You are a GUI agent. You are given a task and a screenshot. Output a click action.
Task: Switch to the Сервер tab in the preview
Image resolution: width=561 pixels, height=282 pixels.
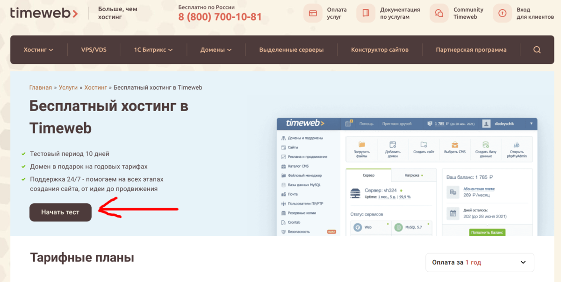coord(368,175)
